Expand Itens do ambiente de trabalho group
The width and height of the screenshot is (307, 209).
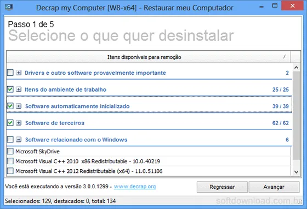(19, 89)
